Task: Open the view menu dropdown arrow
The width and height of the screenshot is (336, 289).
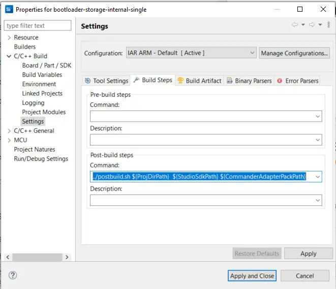Action: click(328, 25)
